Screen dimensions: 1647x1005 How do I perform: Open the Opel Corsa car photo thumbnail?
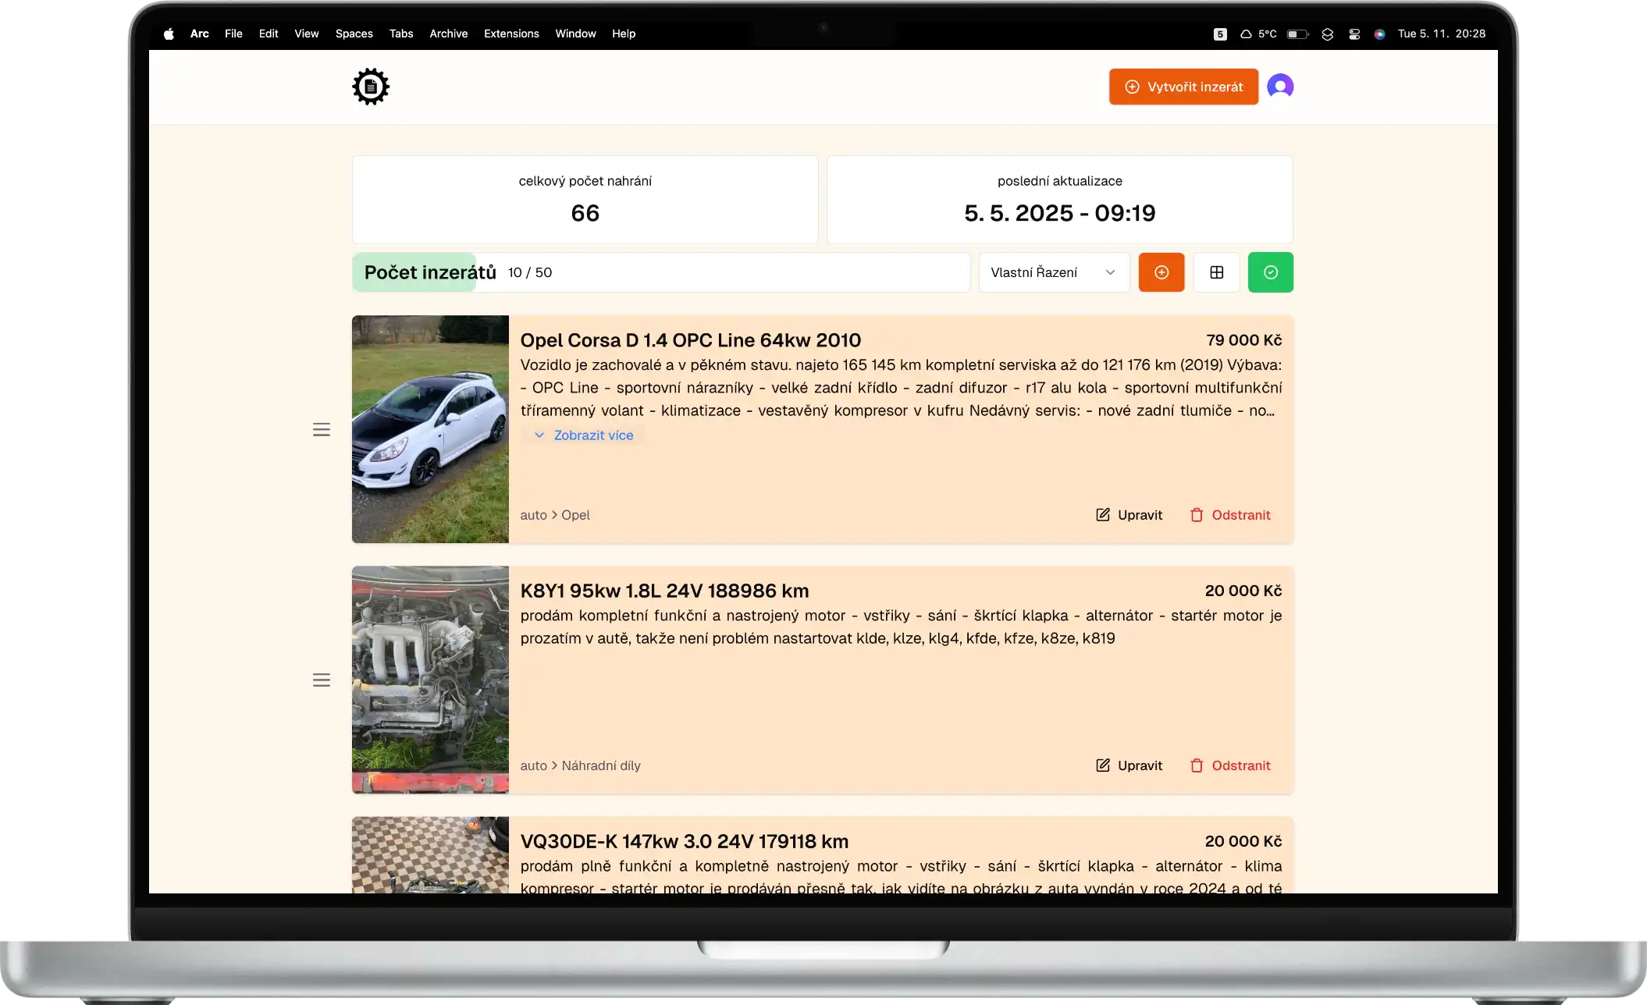(430, 429)
